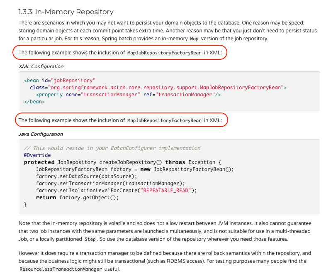
Task: Click the protected createJobRepository() method signature
Action: (122, 162)
